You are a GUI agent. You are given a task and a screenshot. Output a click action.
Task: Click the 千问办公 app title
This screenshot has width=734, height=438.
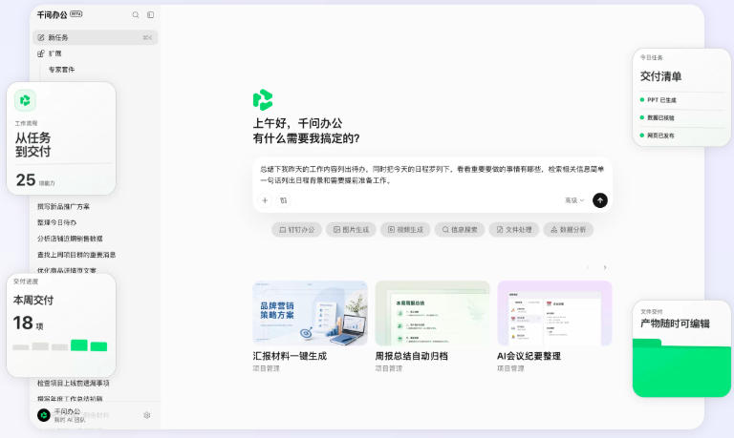52,15
